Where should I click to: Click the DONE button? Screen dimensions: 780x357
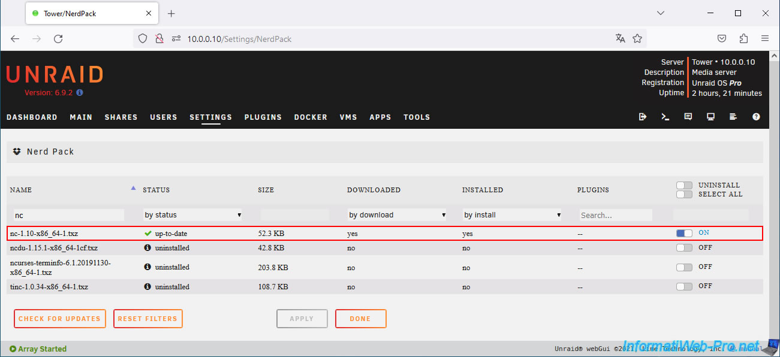coord(360,319)
